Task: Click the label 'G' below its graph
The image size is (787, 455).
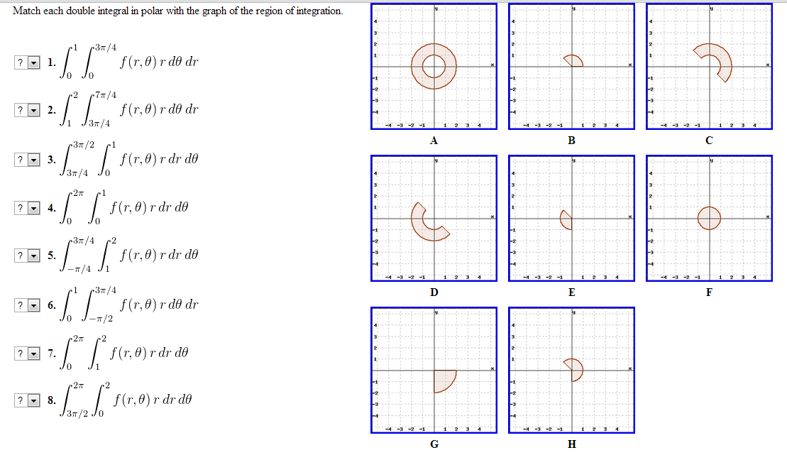Action: click(434, 443)
